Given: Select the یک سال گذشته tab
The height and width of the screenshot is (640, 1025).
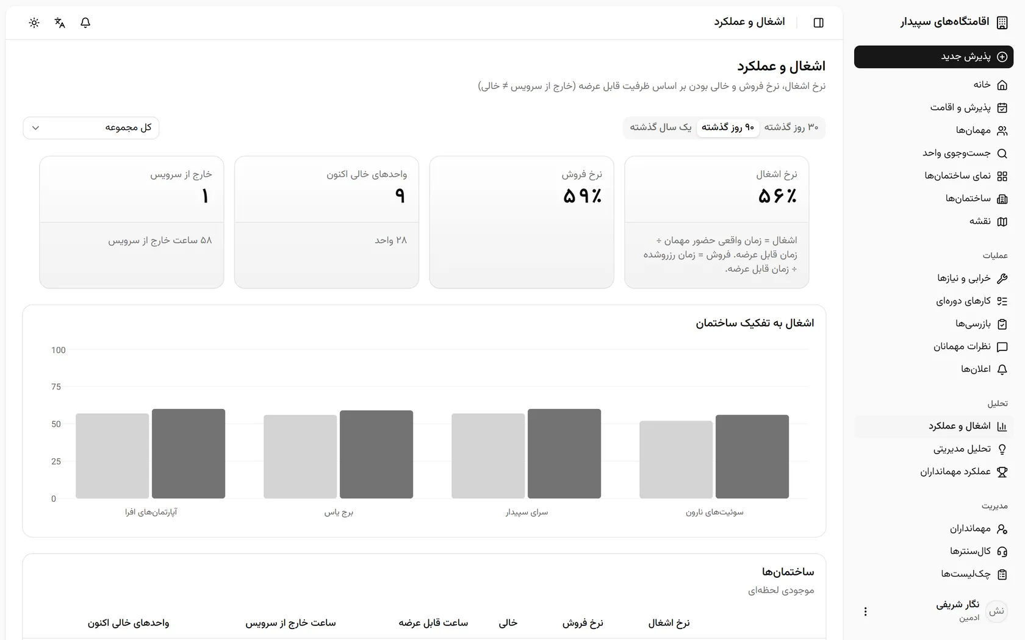Looking at the screenshot, I should 661,127.
